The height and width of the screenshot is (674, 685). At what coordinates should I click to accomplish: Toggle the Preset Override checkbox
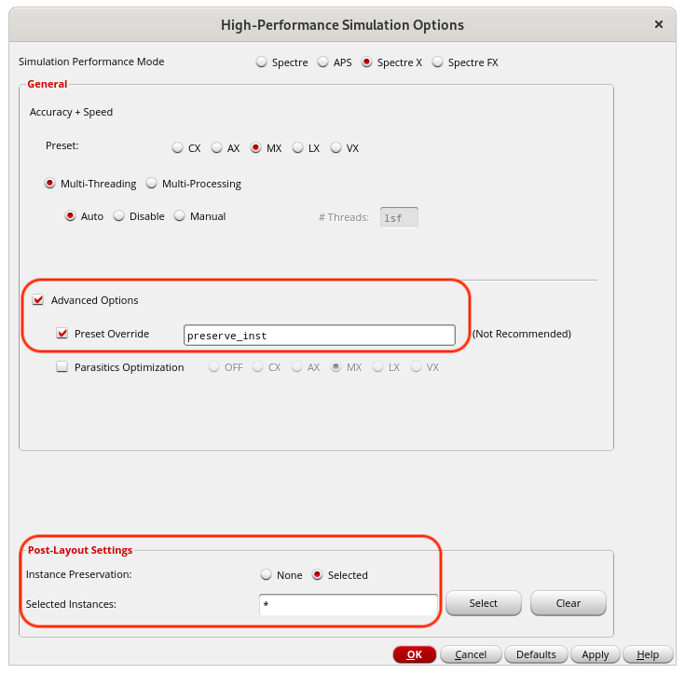click(x=62, y=334)
